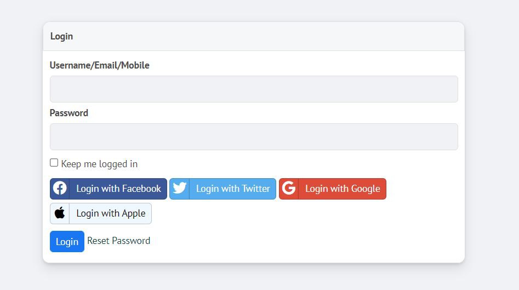Enable the Keep me logged in checkbox
Screen dimensions: 519x290
point(54,163)
